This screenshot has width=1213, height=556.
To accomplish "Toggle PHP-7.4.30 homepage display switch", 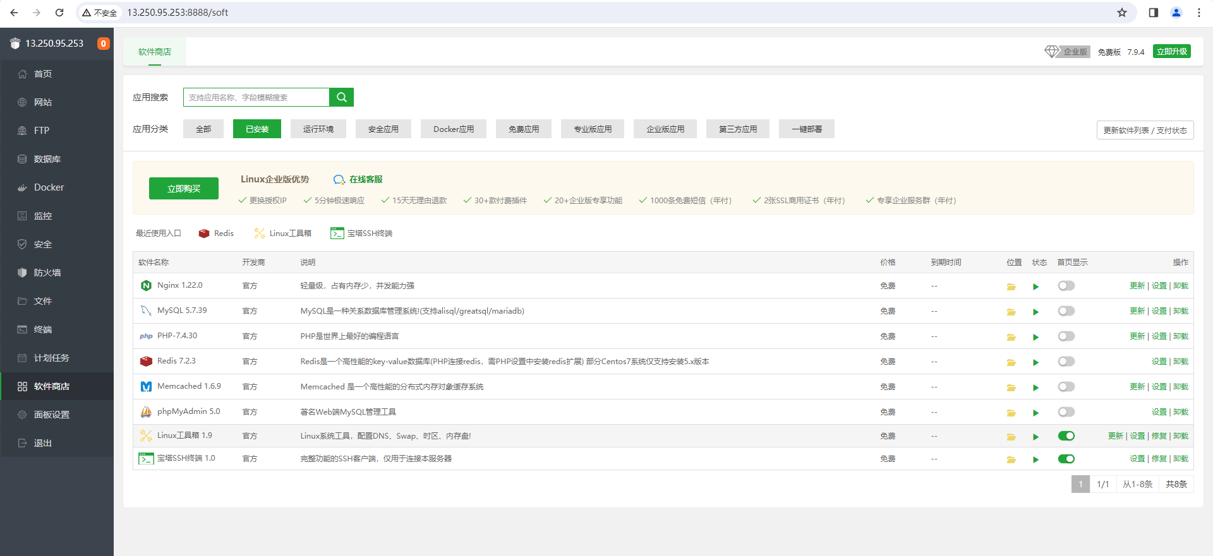I will click(x=1066, y=336).
